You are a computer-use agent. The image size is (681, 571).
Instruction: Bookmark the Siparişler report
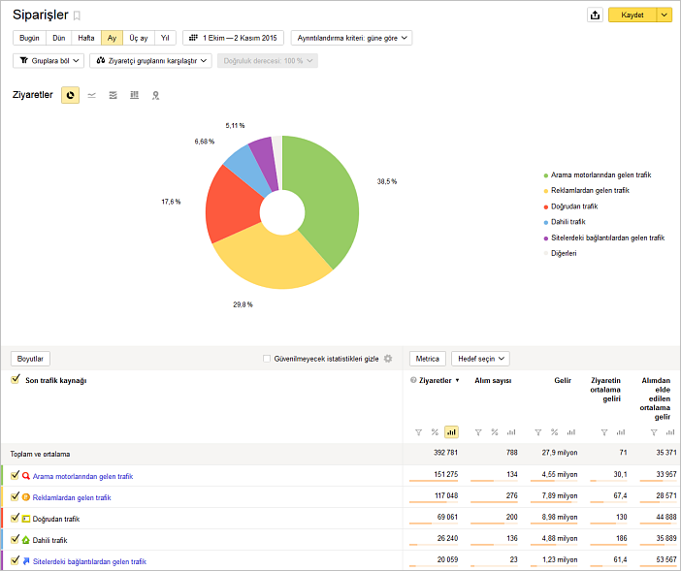pyautogui.click(x=77, y=16)
